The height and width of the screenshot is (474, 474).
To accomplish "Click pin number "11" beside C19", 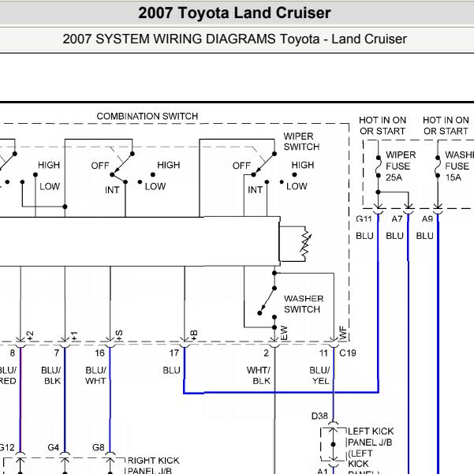I will click(323, 353).
